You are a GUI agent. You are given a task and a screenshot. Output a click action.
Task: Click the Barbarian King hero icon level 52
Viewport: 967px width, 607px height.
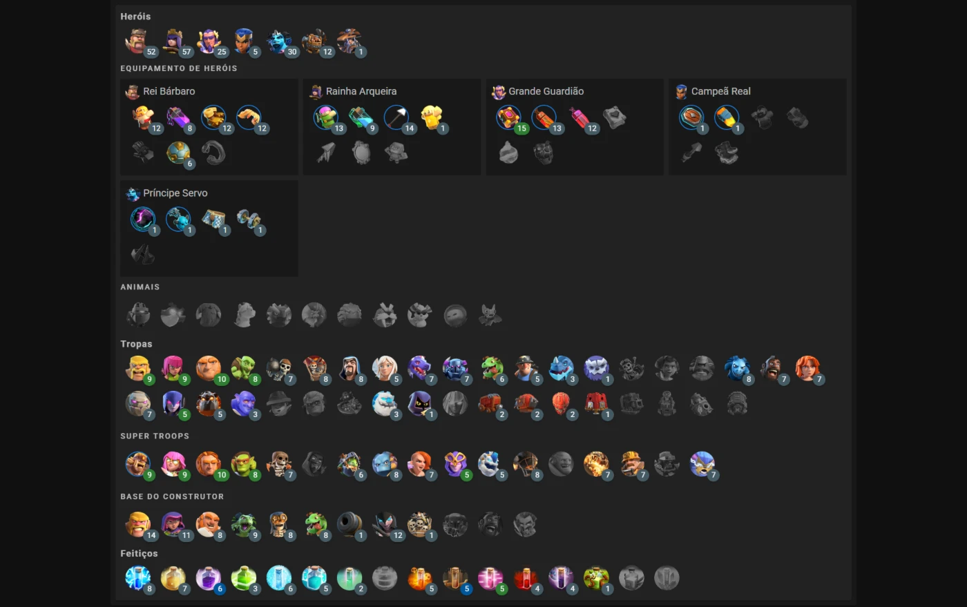click(137, 41)
